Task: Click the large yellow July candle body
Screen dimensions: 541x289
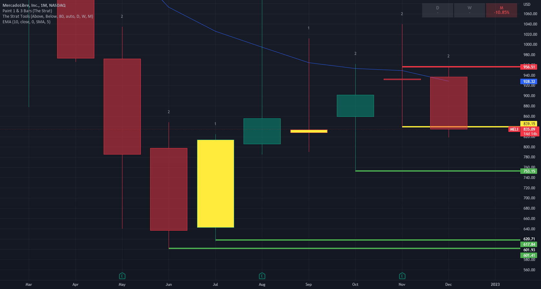Action: (215, 184)
